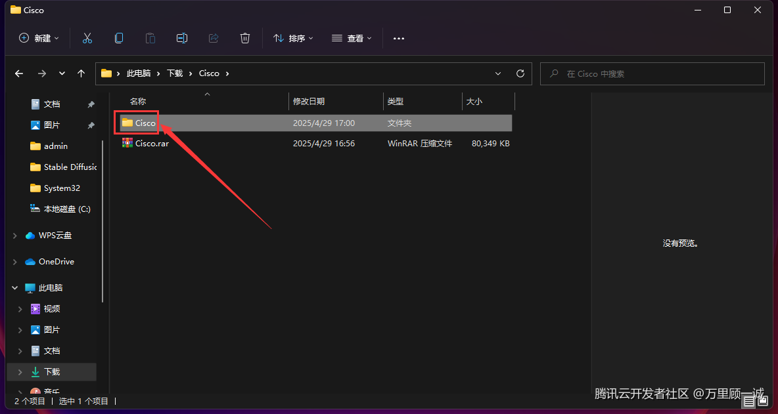Viewport: 778px width, 414px height.
Task: Click Cisco in the address breadcrumb
Action: (209, 73)
